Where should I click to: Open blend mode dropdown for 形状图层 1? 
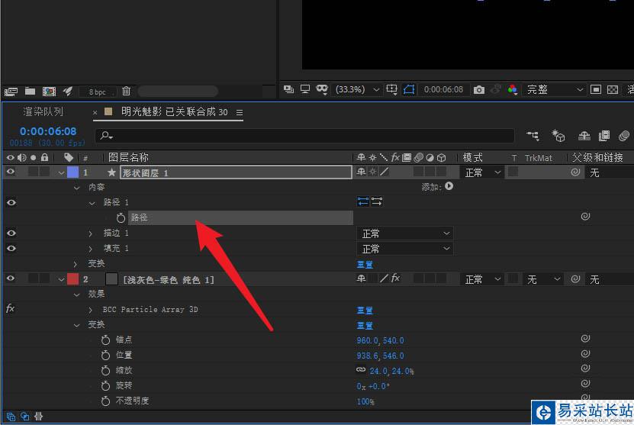(x=482, y=172)
